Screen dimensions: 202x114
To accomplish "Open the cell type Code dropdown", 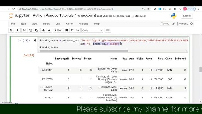I will pos(92,30).
